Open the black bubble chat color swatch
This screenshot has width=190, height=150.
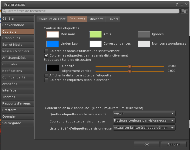53,68
